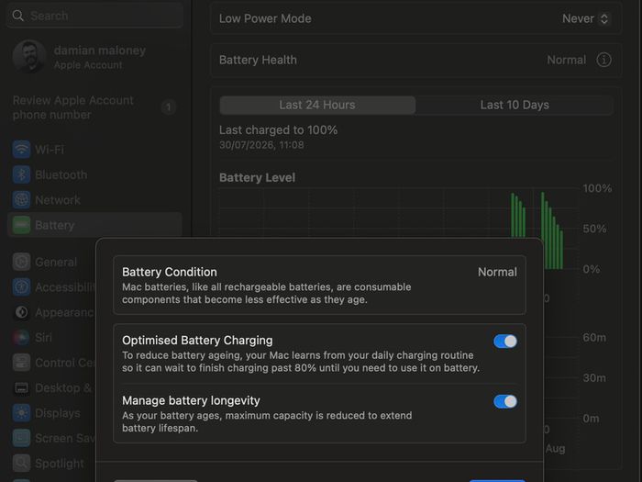
Task: Open the Bluetooth settings pane
Action: pyautogui.click(x=94, y=174)
